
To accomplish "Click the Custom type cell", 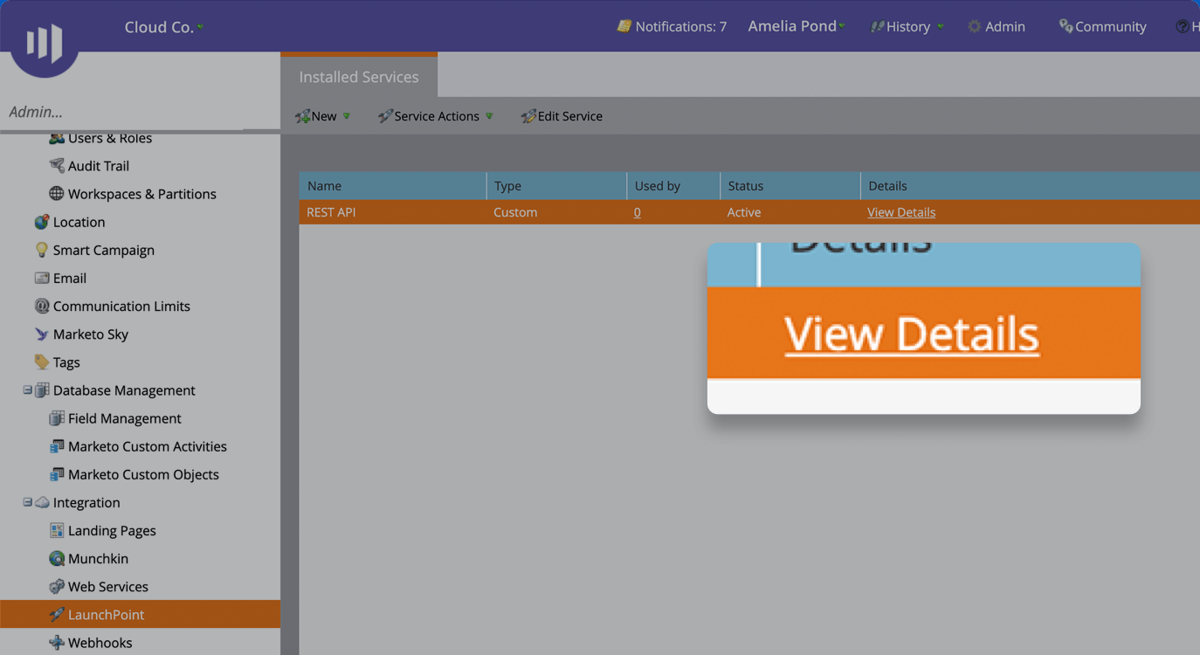I will 515,212.
